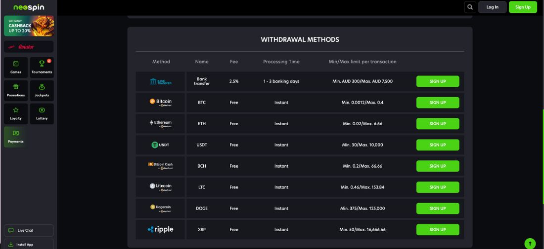This screenshot has width=544, height=249.
Task: Click the WITHDRAWAL METHODS heading
Action: [x=300, y=39]
